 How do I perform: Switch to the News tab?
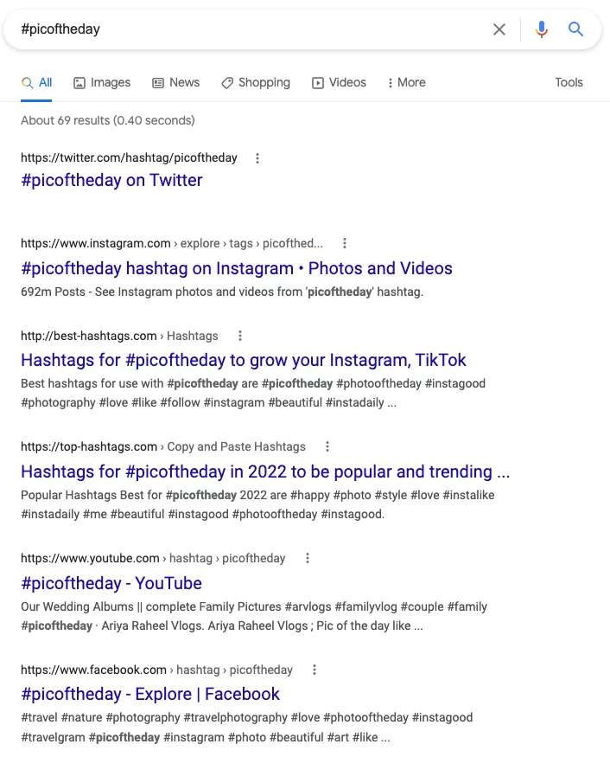coord(175,82)
